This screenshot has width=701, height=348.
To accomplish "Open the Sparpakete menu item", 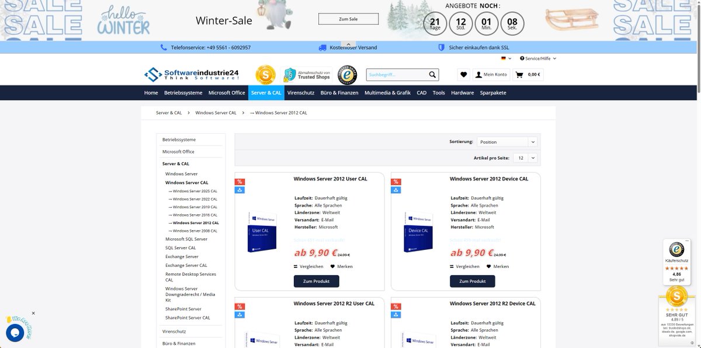I will (x=493, y=93).
